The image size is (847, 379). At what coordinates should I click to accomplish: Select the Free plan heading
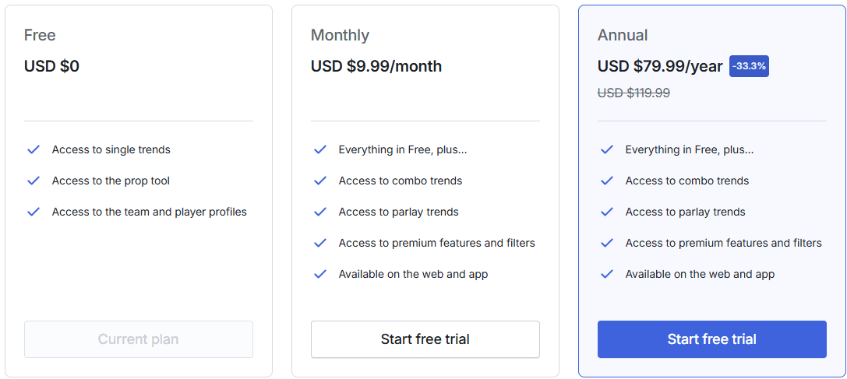40,36
